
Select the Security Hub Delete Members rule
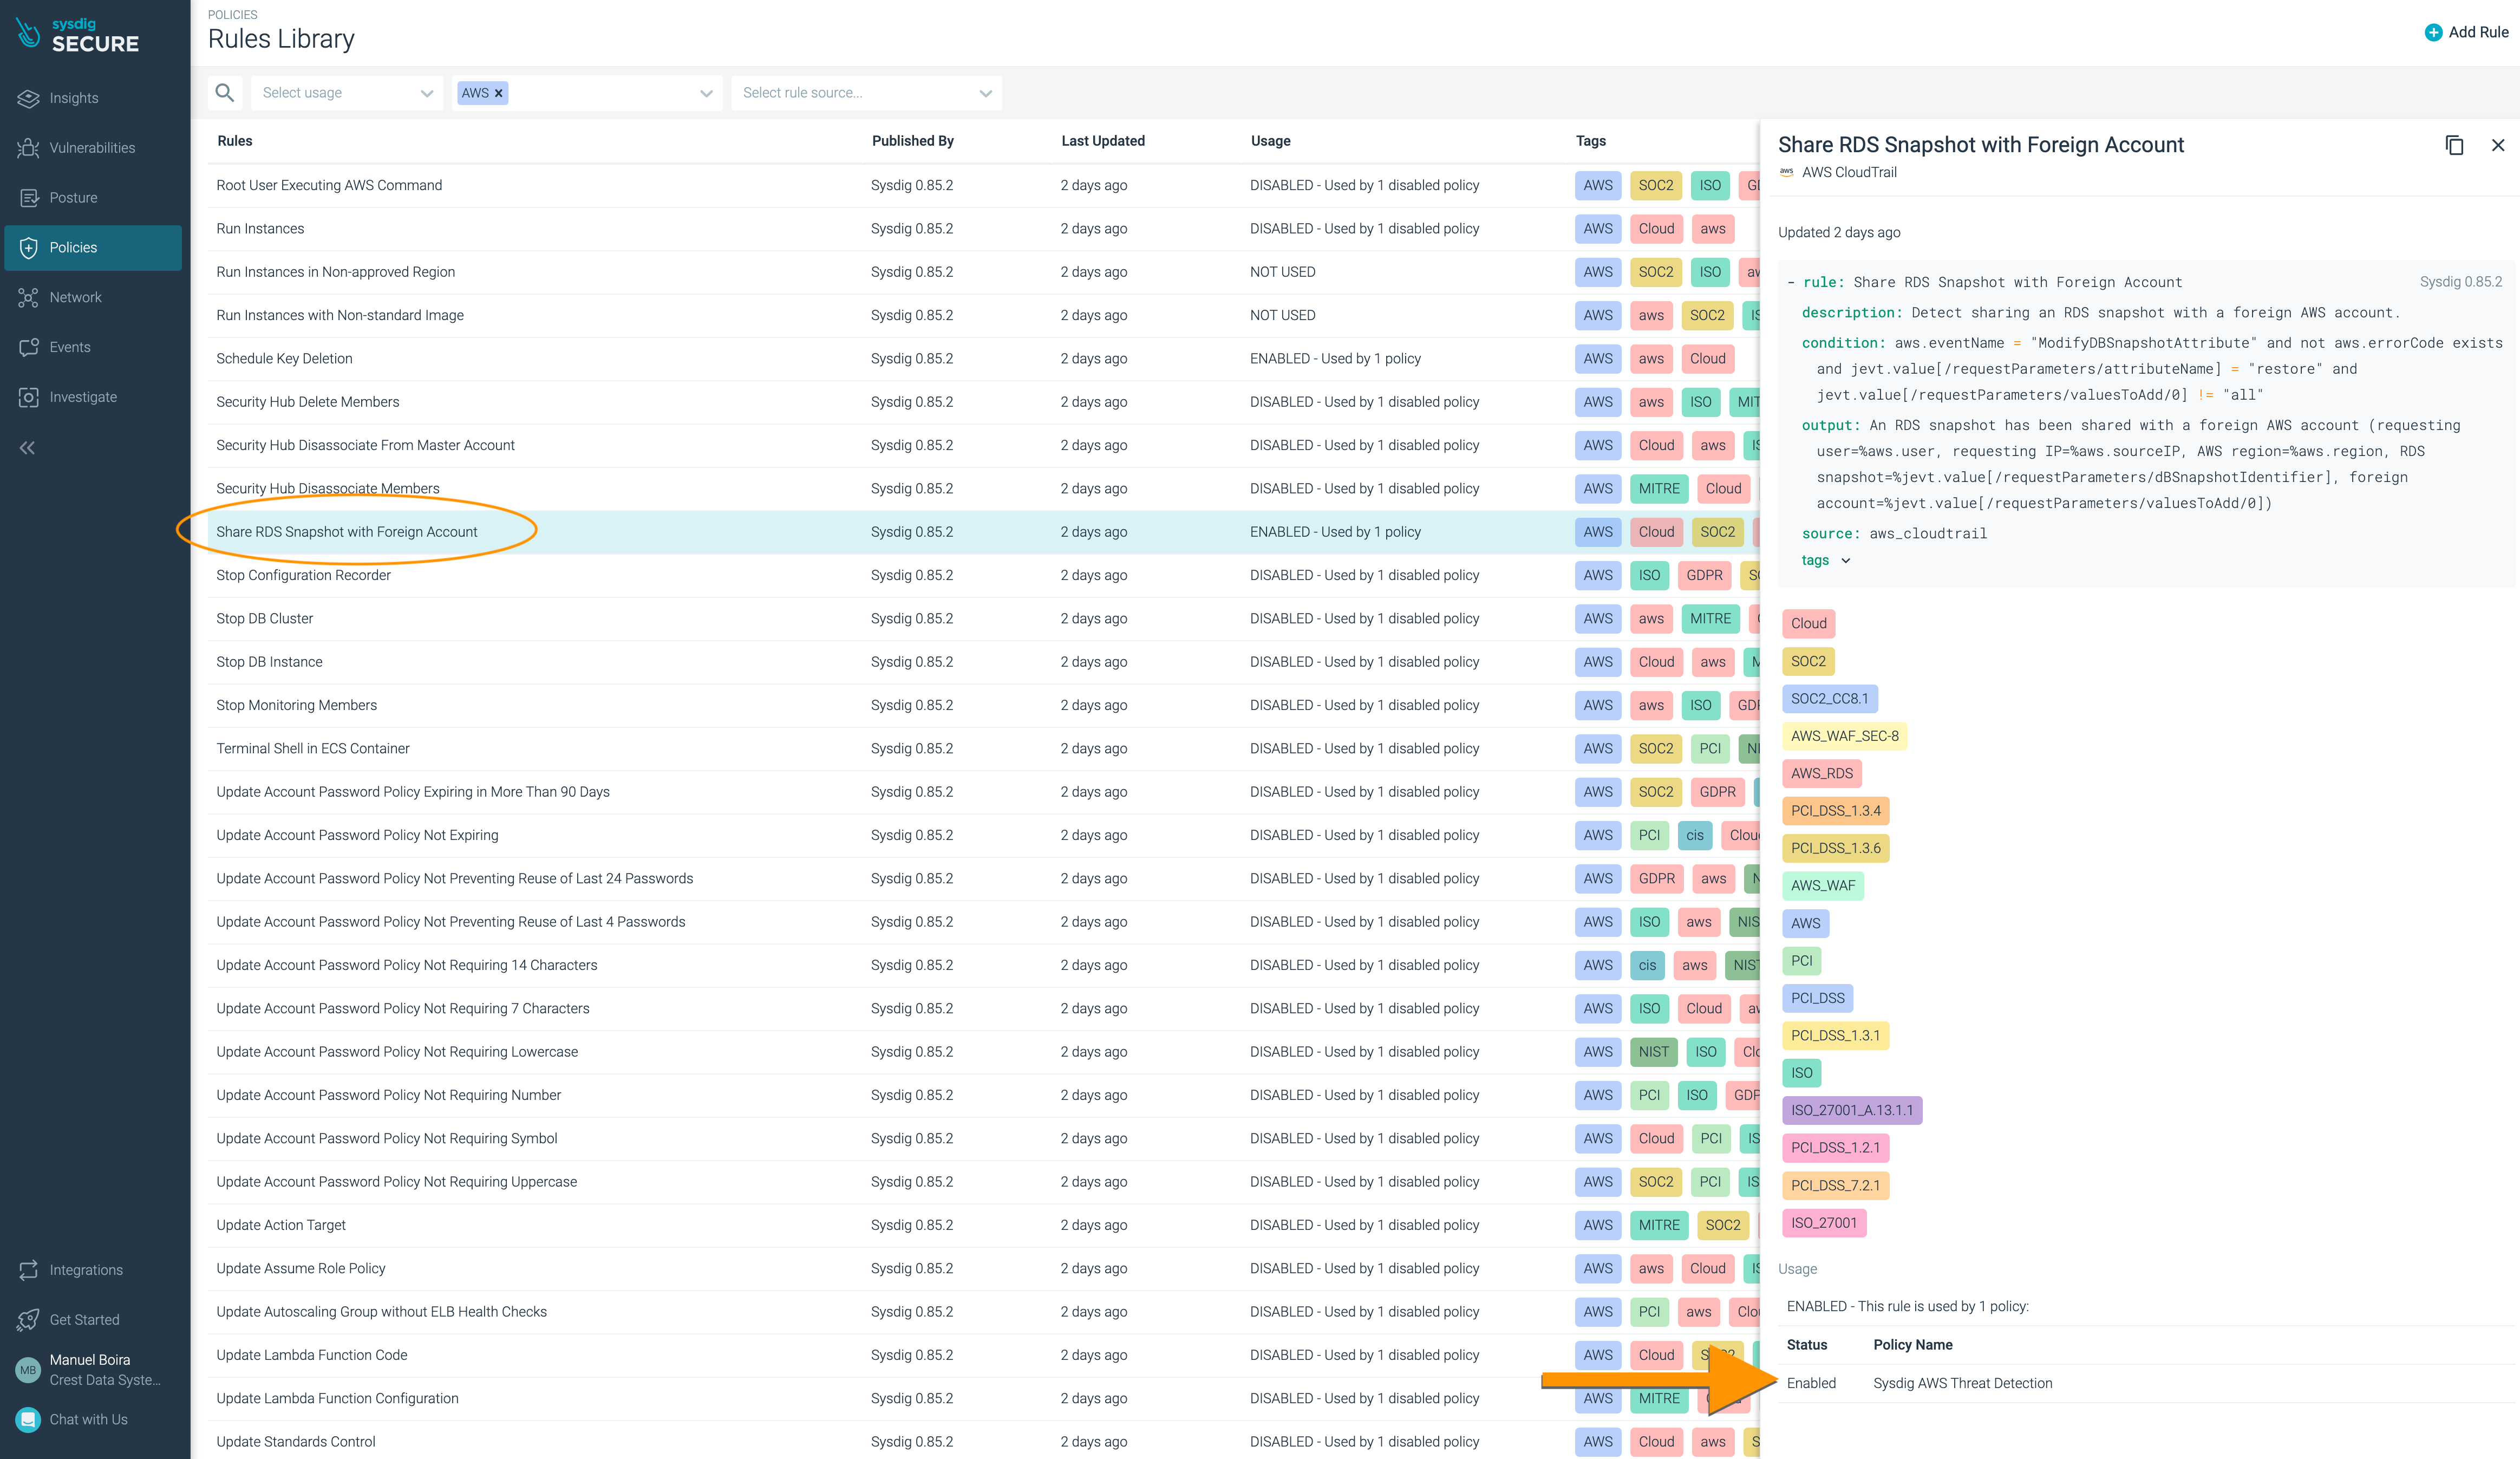pyautogui.click(x=307, y=402)
